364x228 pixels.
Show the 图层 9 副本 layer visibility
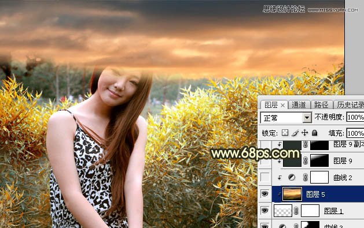(x=264, y=145)
